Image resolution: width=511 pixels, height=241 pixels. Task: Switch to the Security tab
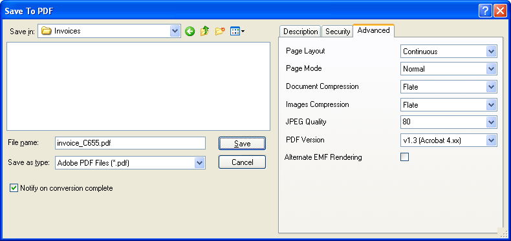click(x=338, y=32)
